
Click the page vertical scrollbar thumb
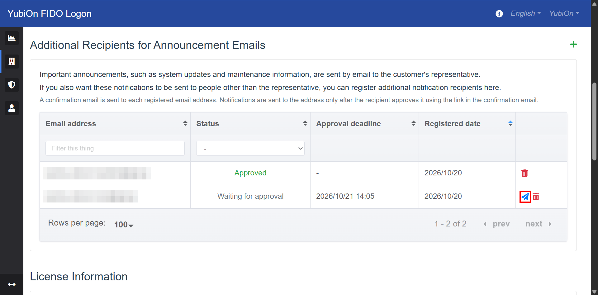click(594, 121)
